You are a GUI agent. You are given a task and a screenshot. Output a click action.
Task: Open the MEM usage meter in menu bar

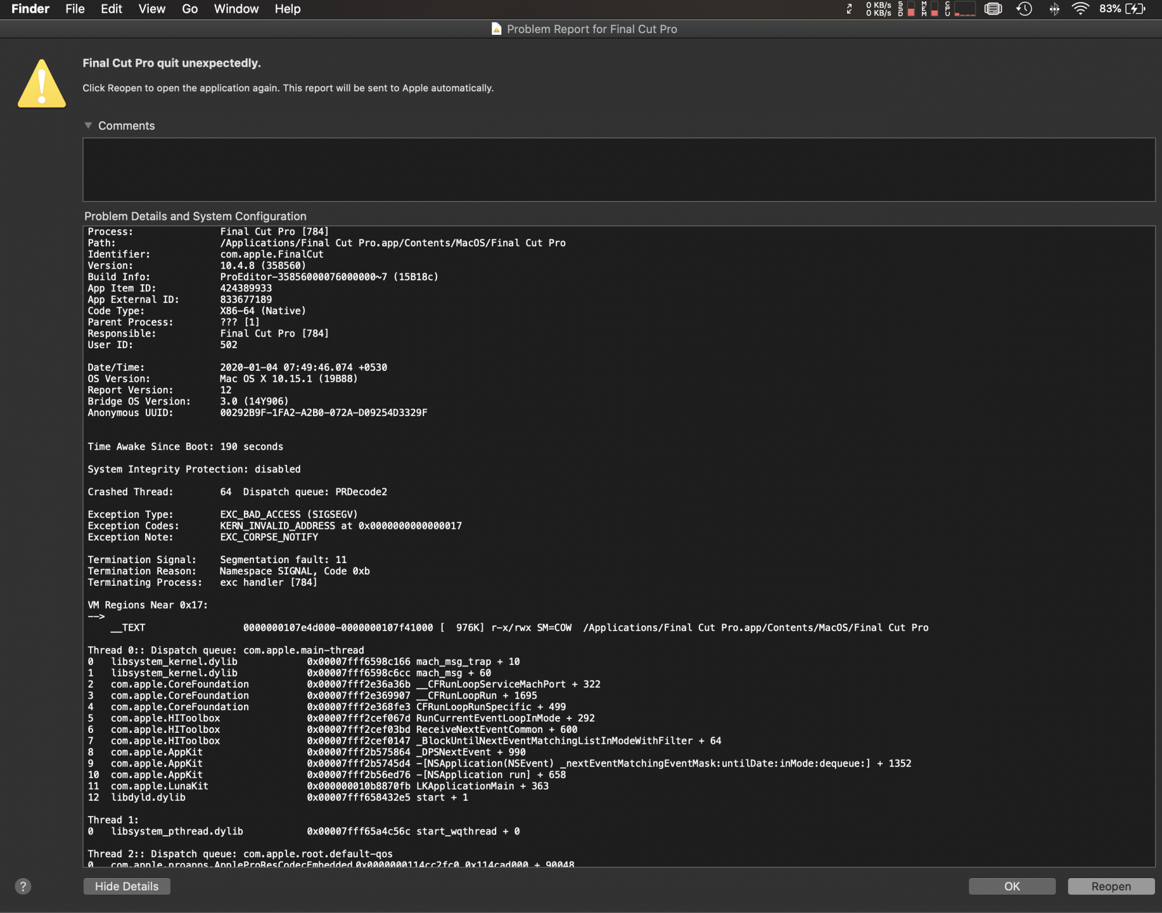click(x=930, y=9)
